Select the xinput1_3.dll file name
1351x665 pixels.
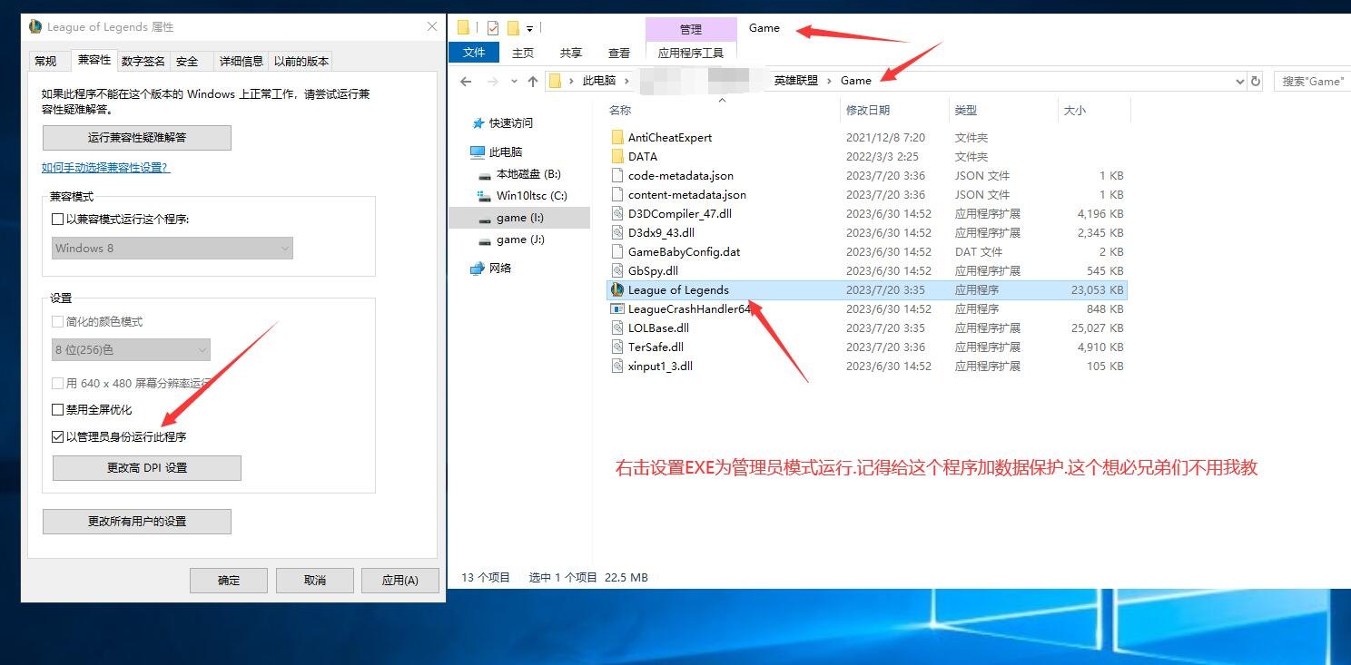(660, 366)
